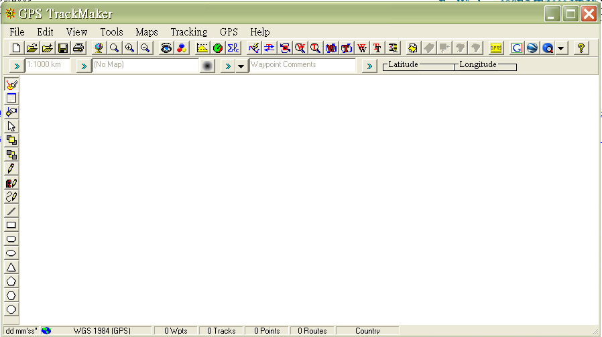Open the Tools menu

pyautogui.click(x=111, y=32)
